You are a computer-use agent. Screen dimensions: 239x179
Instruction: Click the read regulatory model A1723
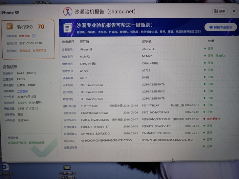click(x=146, y=70)
